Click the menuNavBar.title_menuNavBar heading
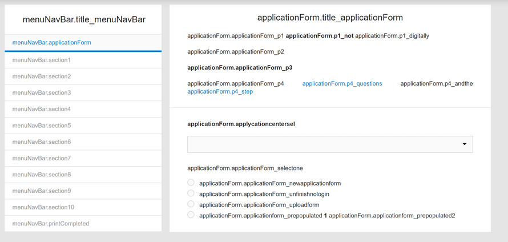The height and width of the screenshot is (242, 508). click(x=84, y=20)
